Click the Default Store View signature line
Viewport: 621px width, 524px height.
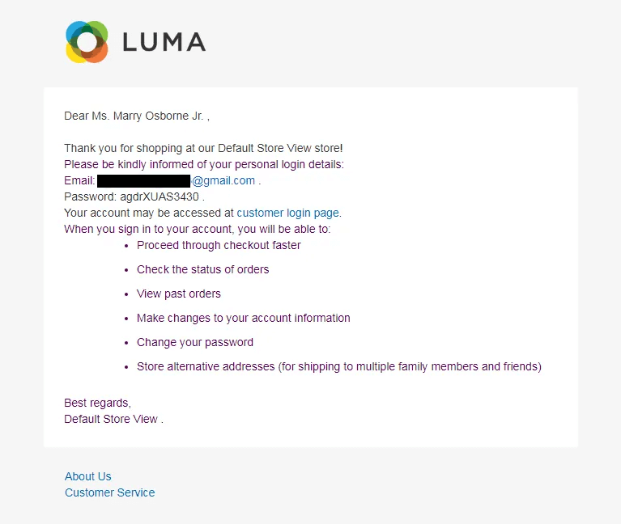point(113,419)
